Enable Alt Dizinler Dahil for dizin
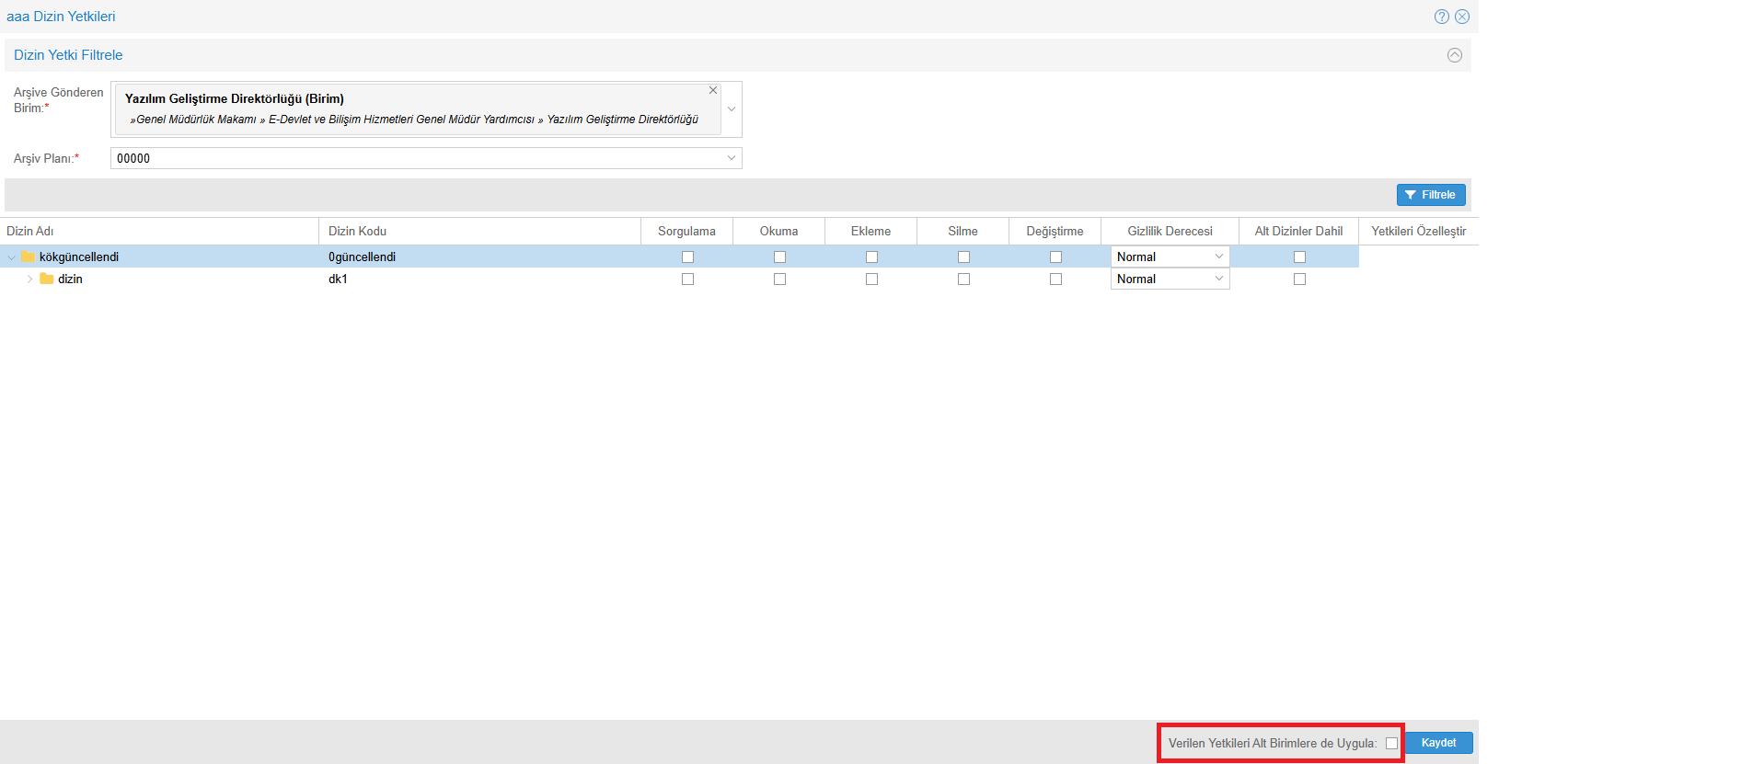This screenshot has height=764, width=1764. (1299, 279)
